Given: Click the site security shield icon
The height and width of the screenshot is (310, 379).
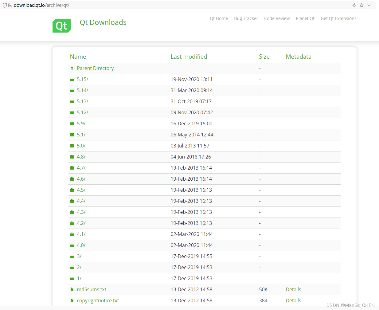Looking at the screenshot, I should (x=5, y=5).
